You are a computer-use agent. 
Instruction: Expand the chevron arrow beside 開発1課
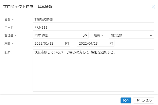point(151,36)
